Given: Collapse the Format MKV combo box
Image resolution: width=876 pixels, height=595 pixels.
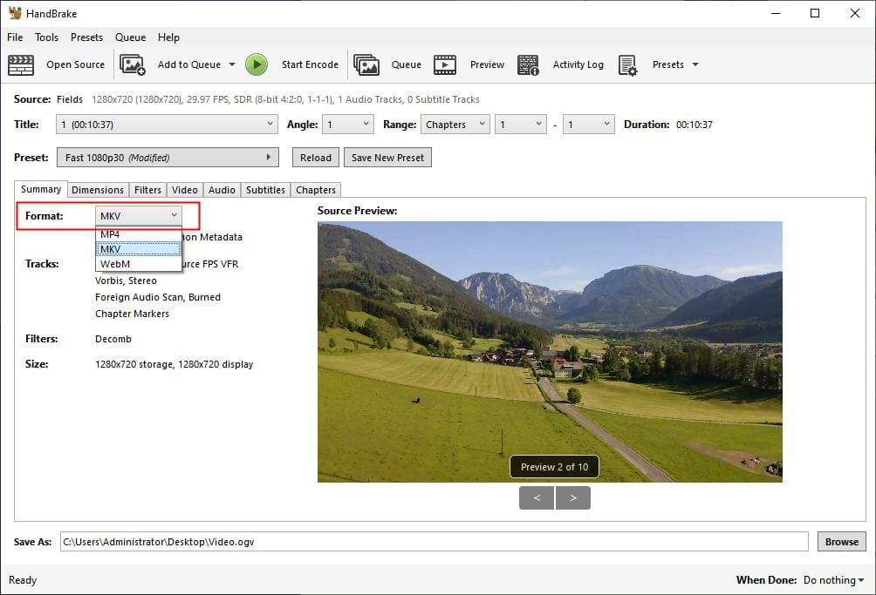Looking at the screenshot, I should tap(139, 216).
